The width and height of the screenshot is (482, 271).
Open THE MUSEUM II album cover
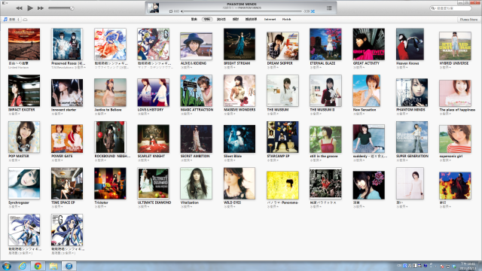click(x=325, y=90)
